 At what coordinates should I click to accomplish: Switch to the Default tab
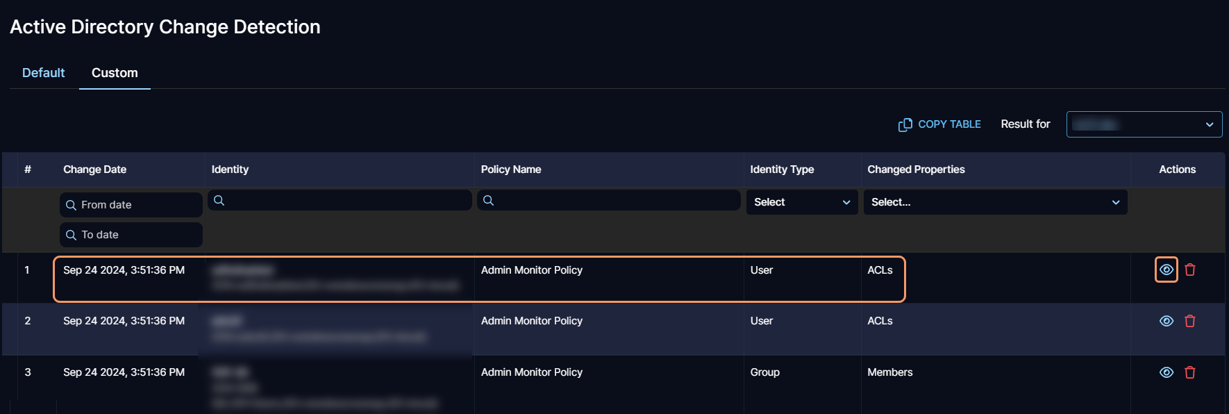(x=43, y=73)
